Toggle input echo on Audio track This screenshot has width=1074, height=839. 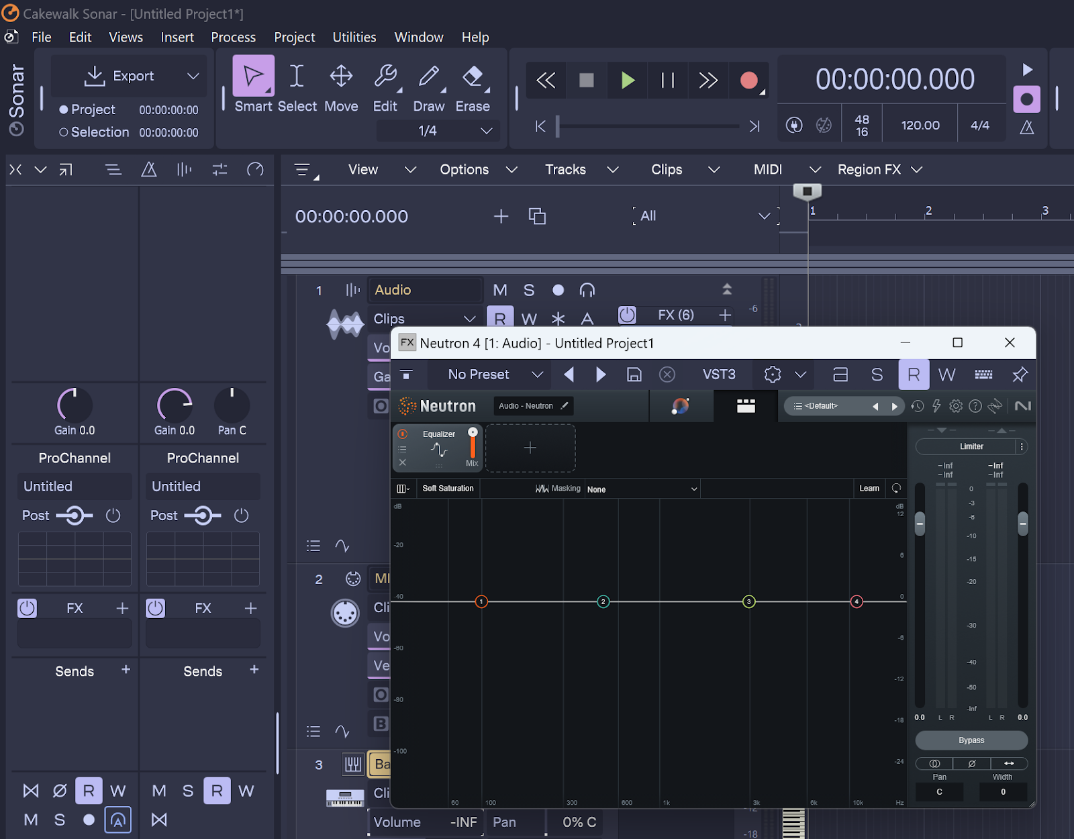point(587,290)
